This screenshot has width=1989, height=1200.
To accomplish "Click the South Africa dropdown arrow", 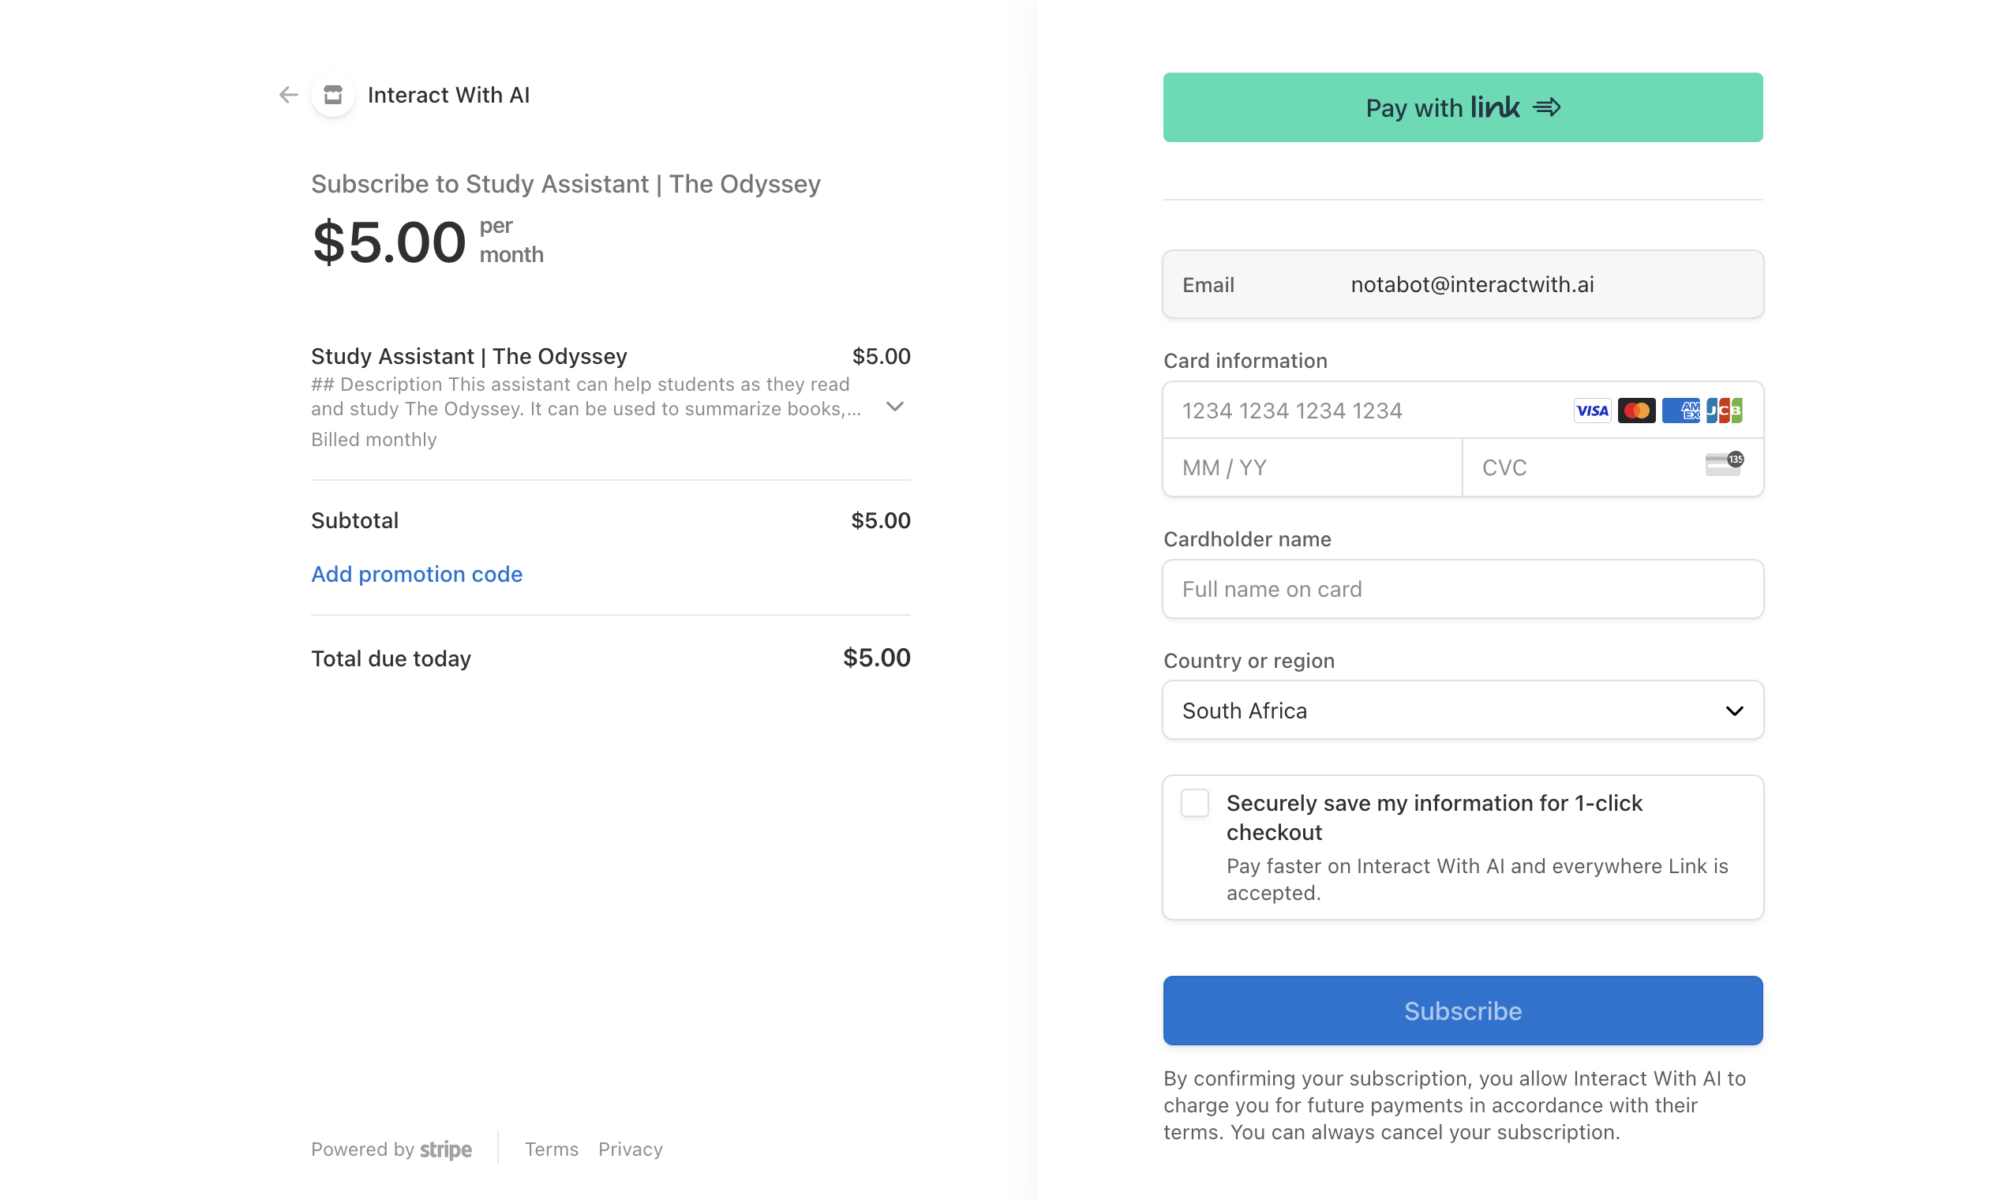I will (1734, 711).
